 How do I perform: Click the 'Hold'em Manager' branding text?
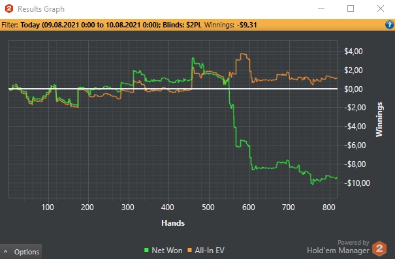tap(338, 251)
